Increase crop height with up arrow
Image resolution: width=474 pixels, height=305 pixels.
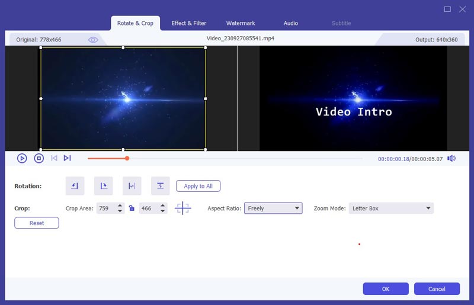[x=162, y=206]
